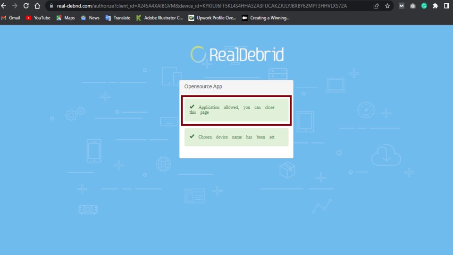The width and height of the screenshot is (453, 255).
Task: Click the checkmark beside Application allowed
Action: (x=192, y=107)
